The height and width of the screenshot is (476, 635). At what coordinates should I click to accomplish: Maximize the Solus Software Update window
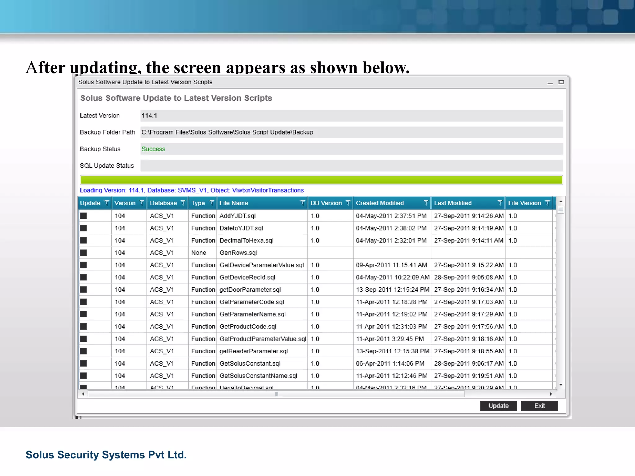561,82
